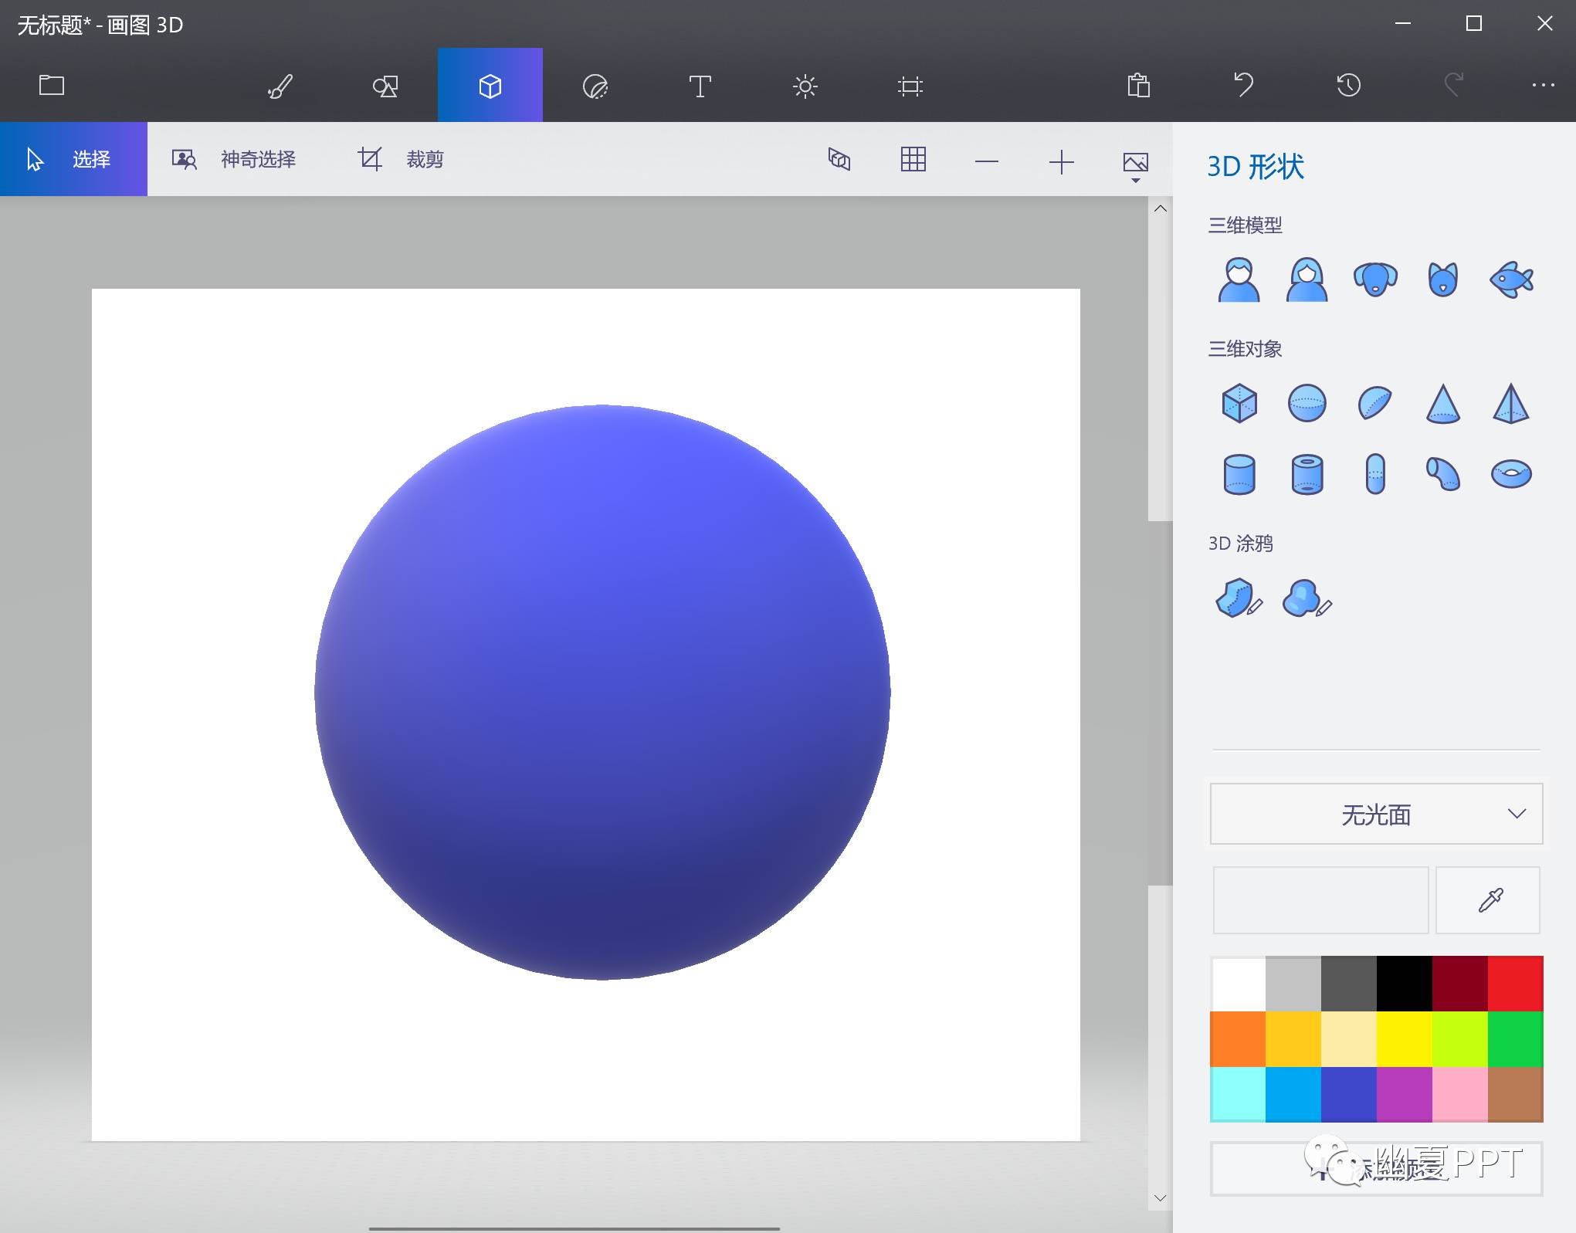The width and height of the screenshot is (1576, 1233).
Task: Select the Brushes tool tab
Action: (x=280, y=86)
